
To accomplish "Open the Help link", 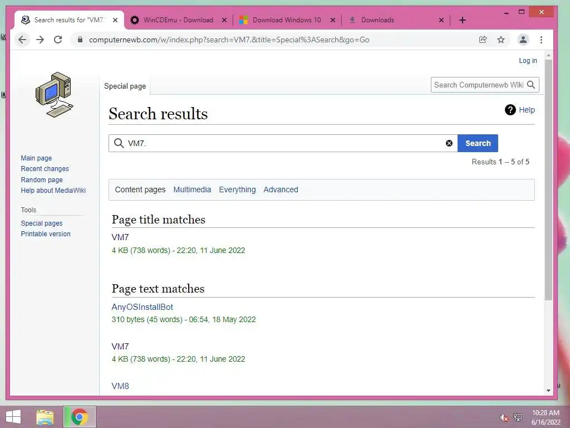I will 527,110.
